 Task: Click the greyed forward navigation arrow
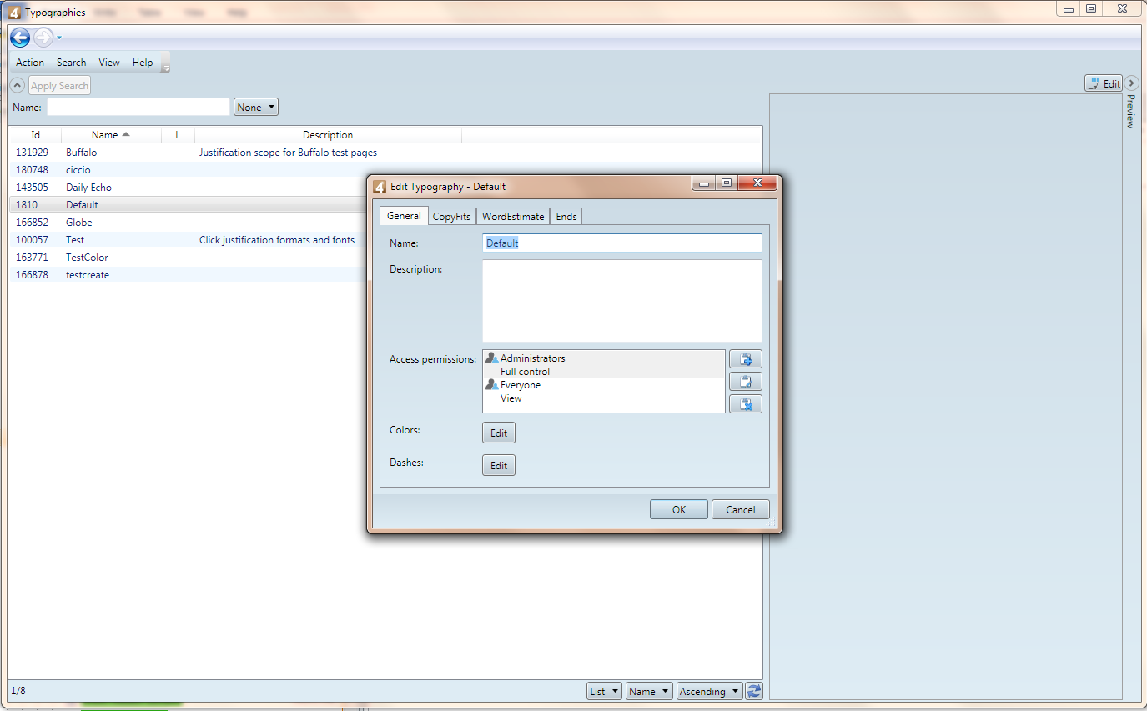click(x=43, y=38)
